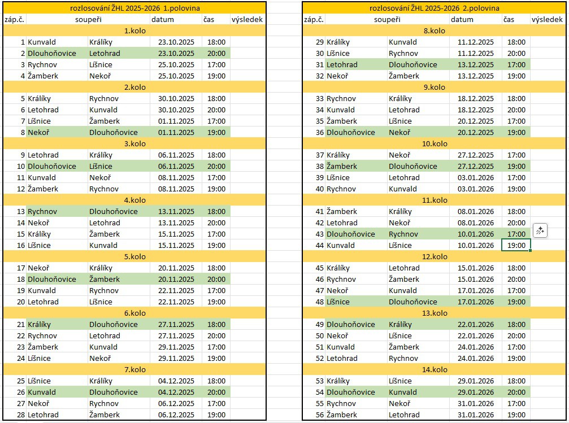Click the 19:00 time cell of match 44
This screenshot has height=423, width=569.
(x=516, y=245)
